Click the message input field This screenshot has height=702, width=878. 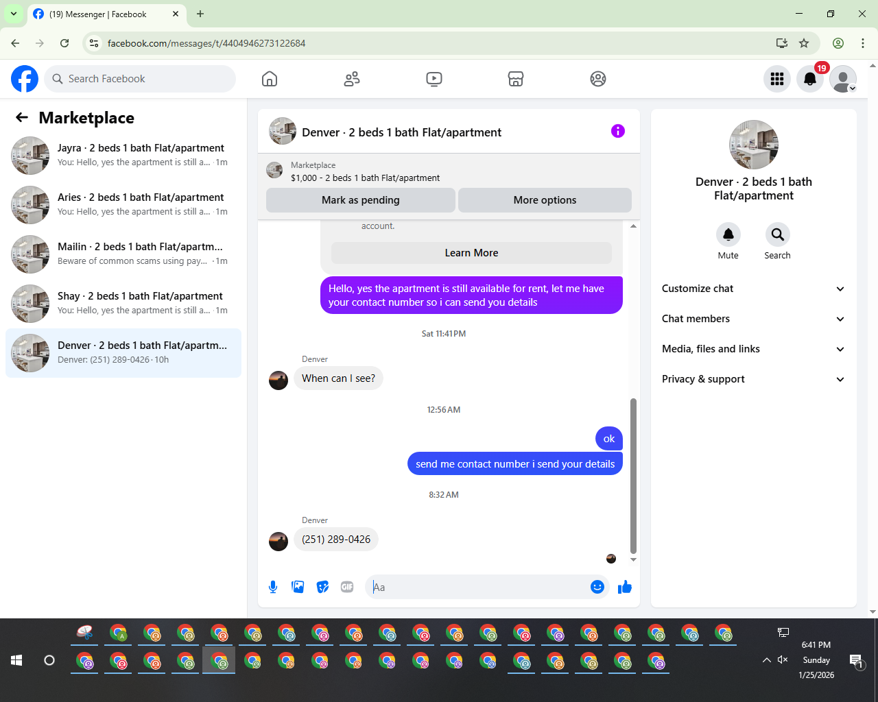[479, 587]
